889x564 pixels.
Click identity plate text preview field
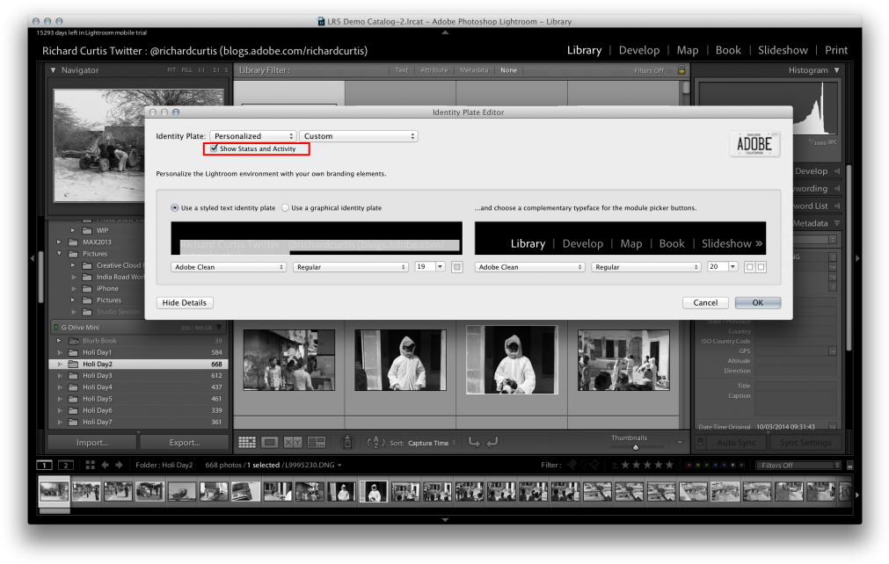tap(317, 238)
